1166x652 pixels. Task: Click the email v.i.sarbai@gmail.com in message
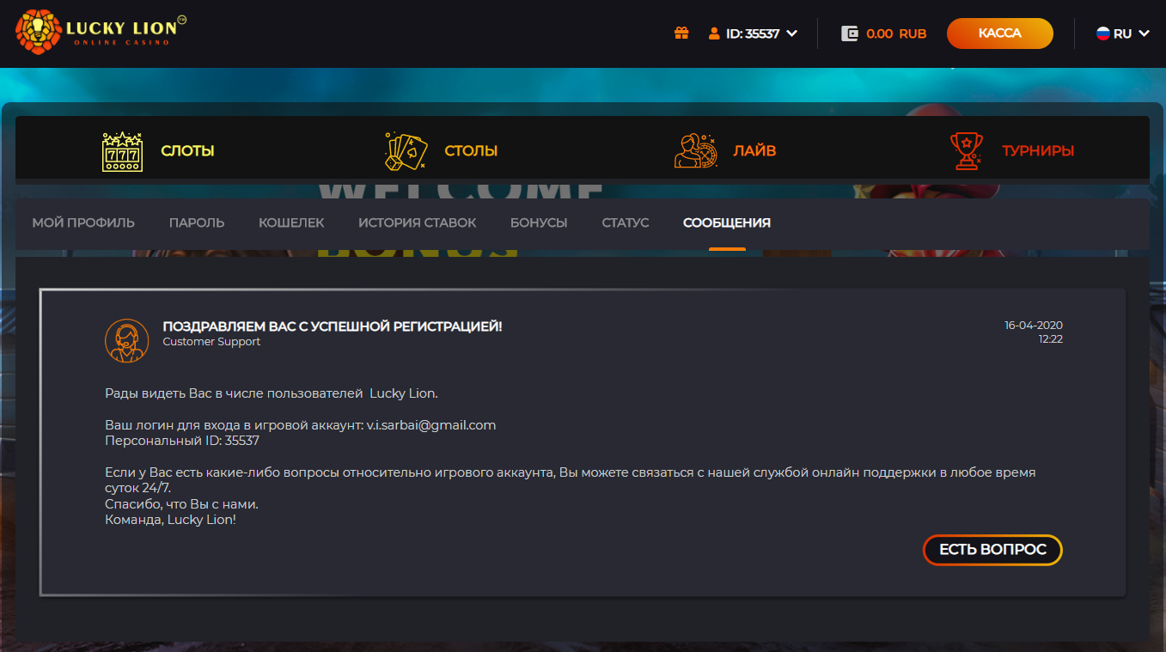tap(431, 425)
